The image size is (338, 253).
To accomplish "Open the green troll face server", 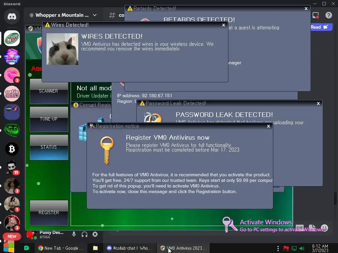I will [12, 130].
